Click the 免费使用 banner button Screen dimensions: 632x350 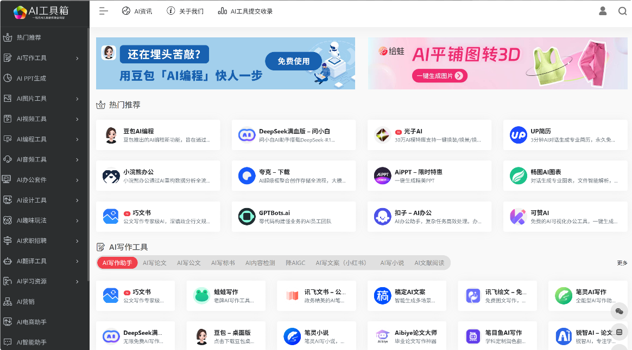coord(293,61)
